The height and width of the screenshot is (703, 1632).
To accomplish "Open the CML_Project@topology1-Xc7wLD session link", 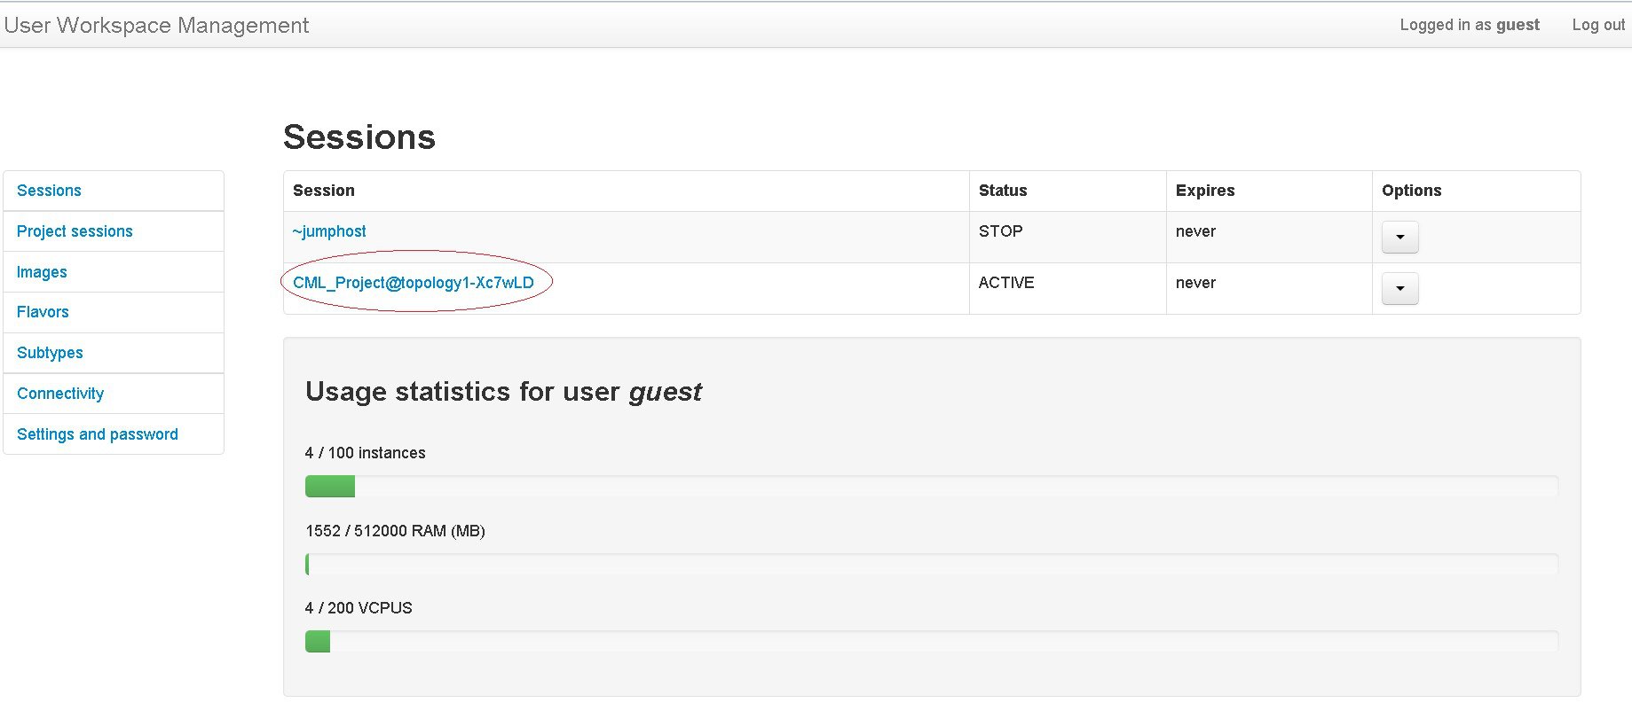I will coord(414,283).
